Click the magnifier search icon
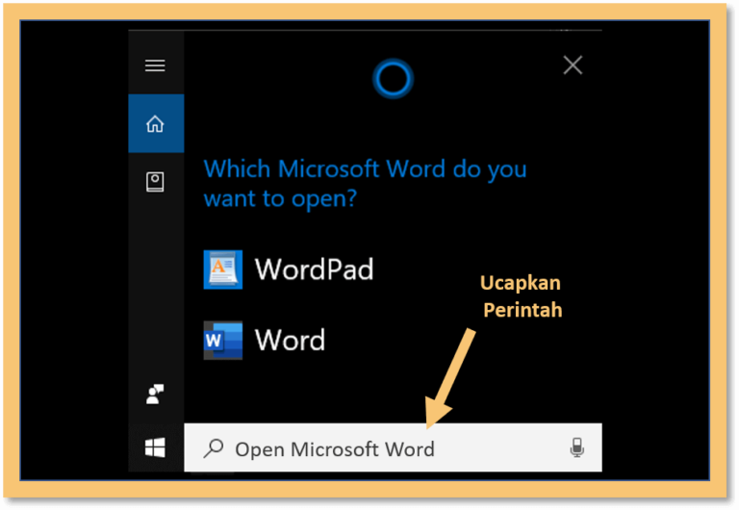This screenshot has width=739, height=510. point(214,448)
